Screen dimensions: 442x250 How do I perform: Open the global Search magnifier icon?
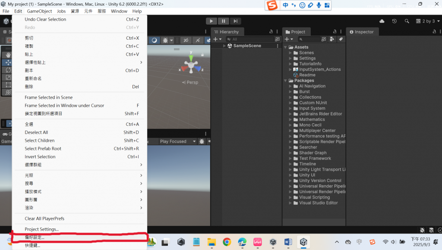(407, 21)
